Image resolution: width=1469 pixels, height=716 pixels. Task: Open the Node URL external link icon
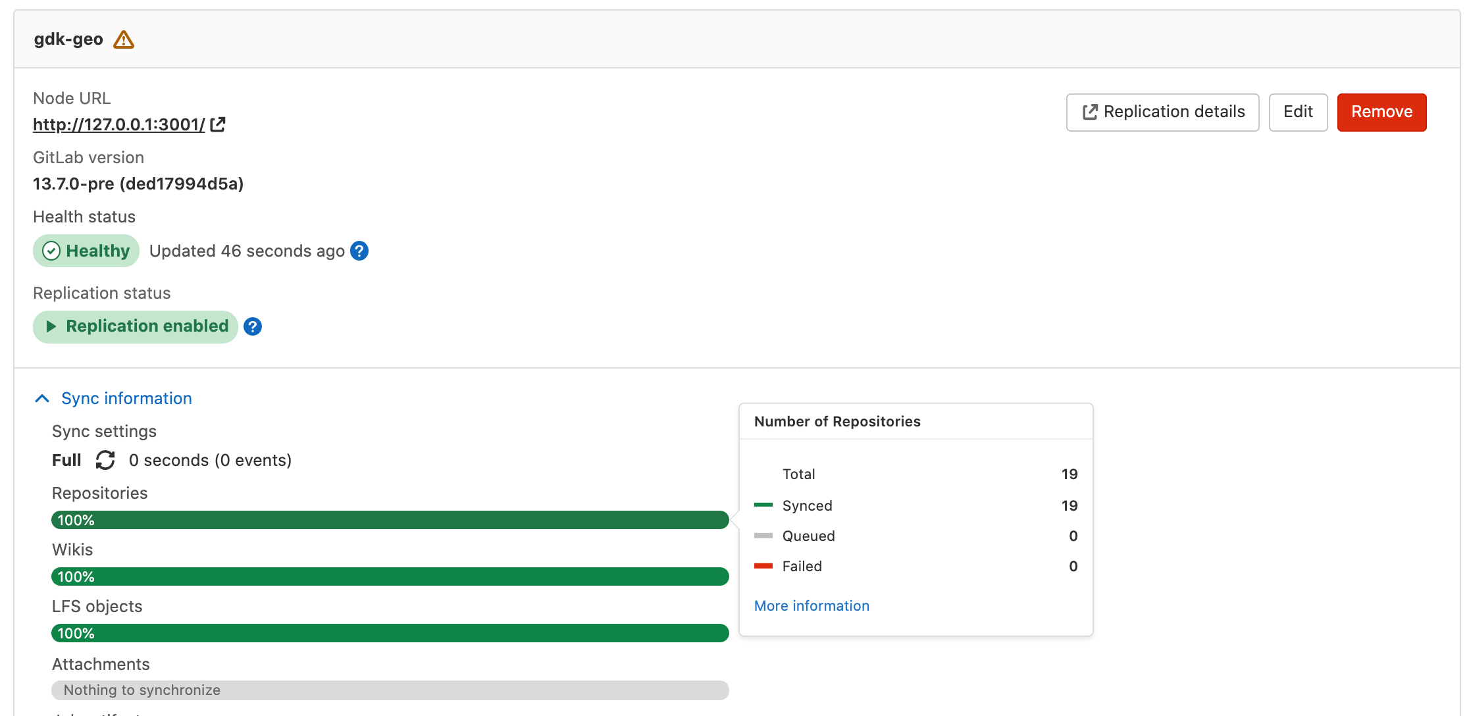(x=218, y=124)
